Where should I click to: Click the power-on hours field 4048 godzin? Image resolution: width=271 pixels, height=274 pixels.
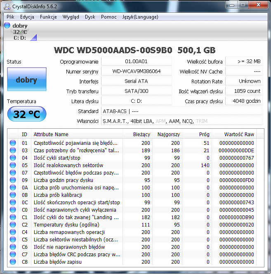click(x=244, y=101)
